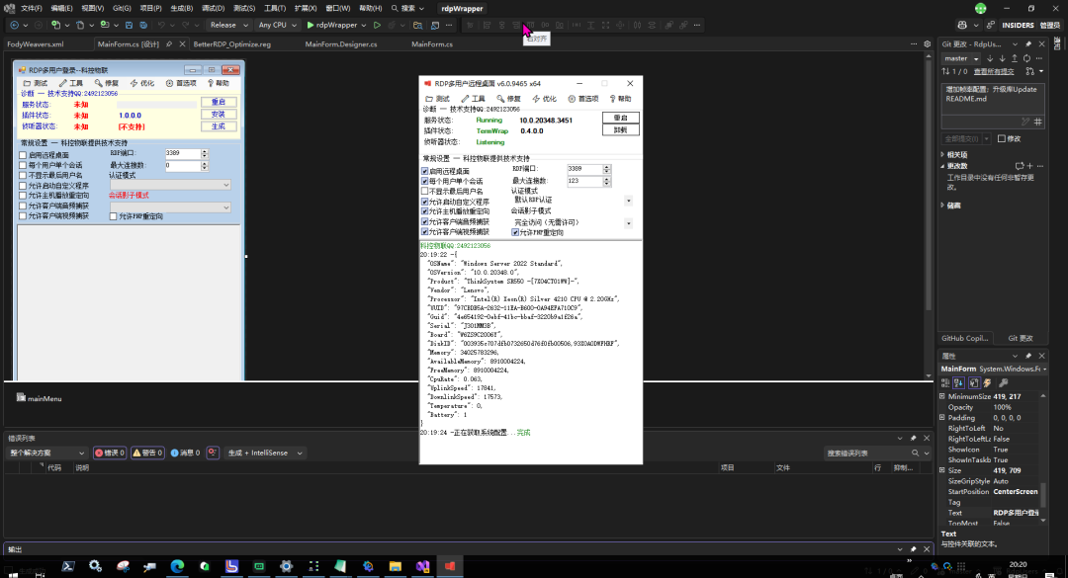Screen dimensions: 1068x578
Task: Toggle the 警告 0 filter in error list
Action: 147,453
